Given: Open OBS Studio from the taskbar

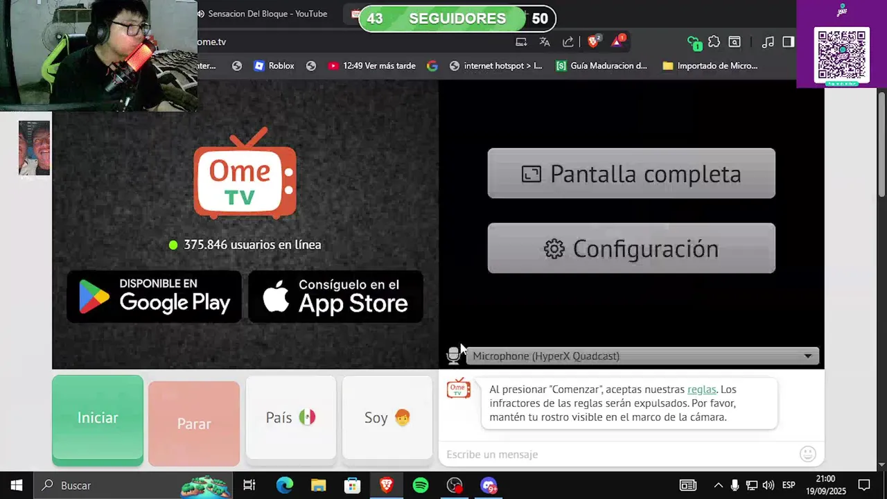Looking at the screenshot, I should [x=455, y=485].
